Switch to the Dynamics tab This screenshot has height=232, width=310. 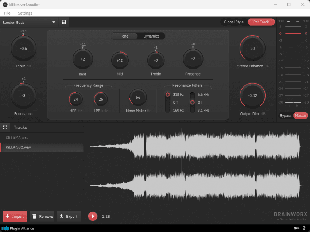(151, 36)
